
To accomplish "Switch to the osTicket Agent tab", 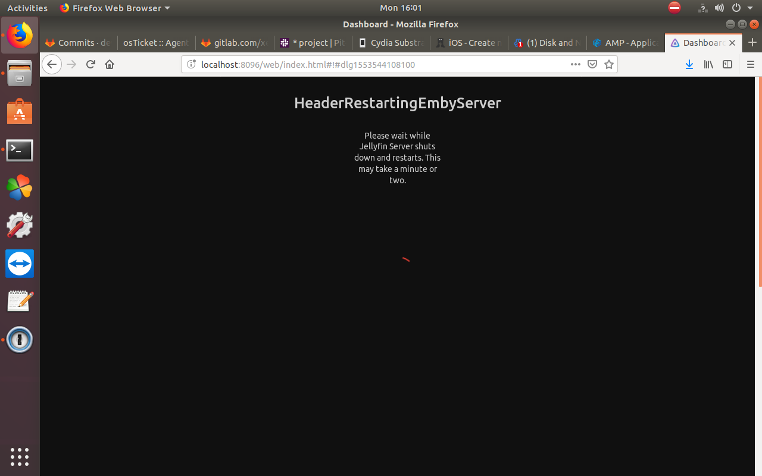I will point(156,43).
